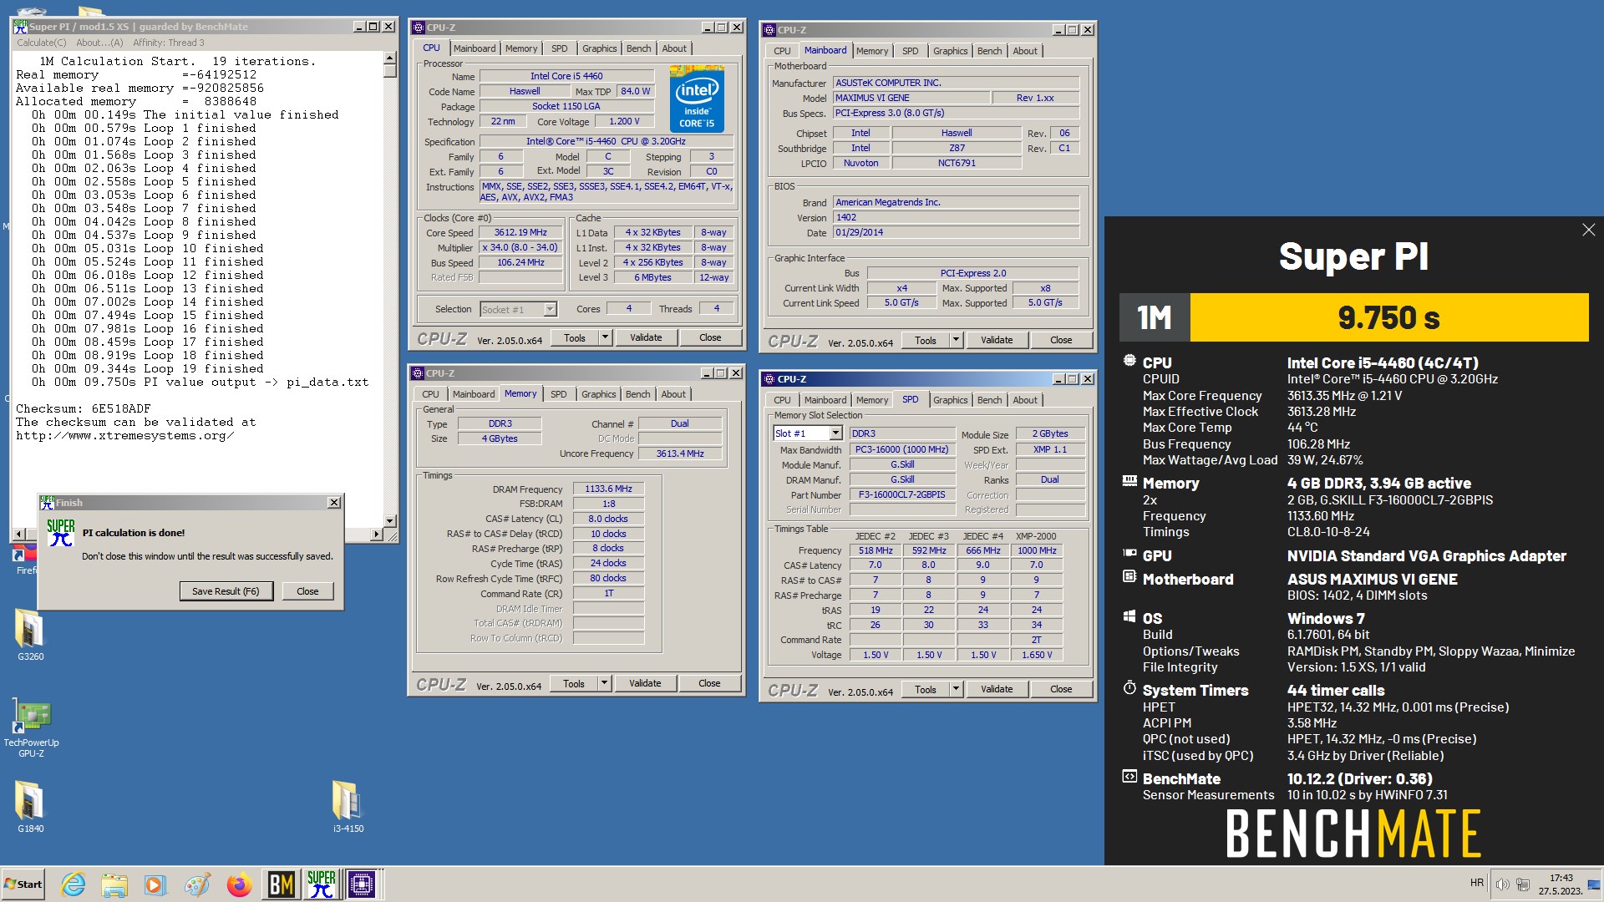1604x902 pixels.
Task: Switch to Mainboard tab in CPU window
Action: 475,48
